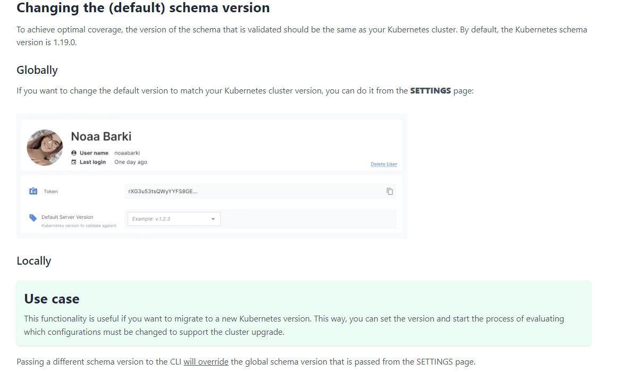Click the user icon next to User name
The image size is (638, 372).
click(x=74, y=153)
